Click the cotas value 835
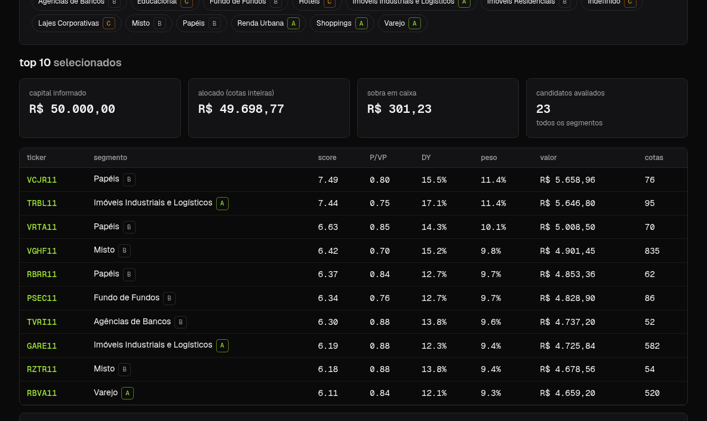The height and width of the screenshot is (421, 707). 652,251
